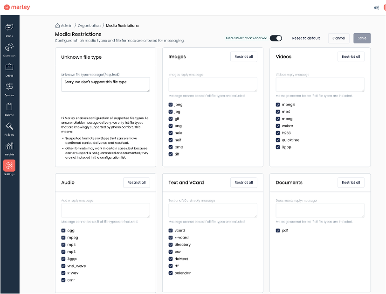
Task: Uncheck the jpeg image format checkbox
Action: click(x=171, y=105)
